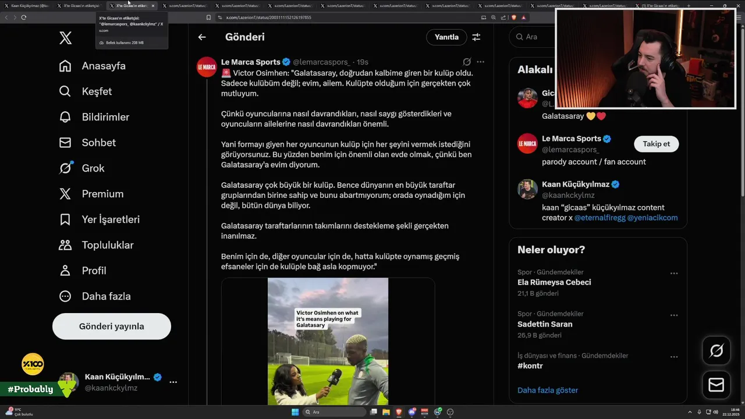Play the Victor Osimhen interview video
The height and width of the screenshot is (419, 745).
pos(328,341)
